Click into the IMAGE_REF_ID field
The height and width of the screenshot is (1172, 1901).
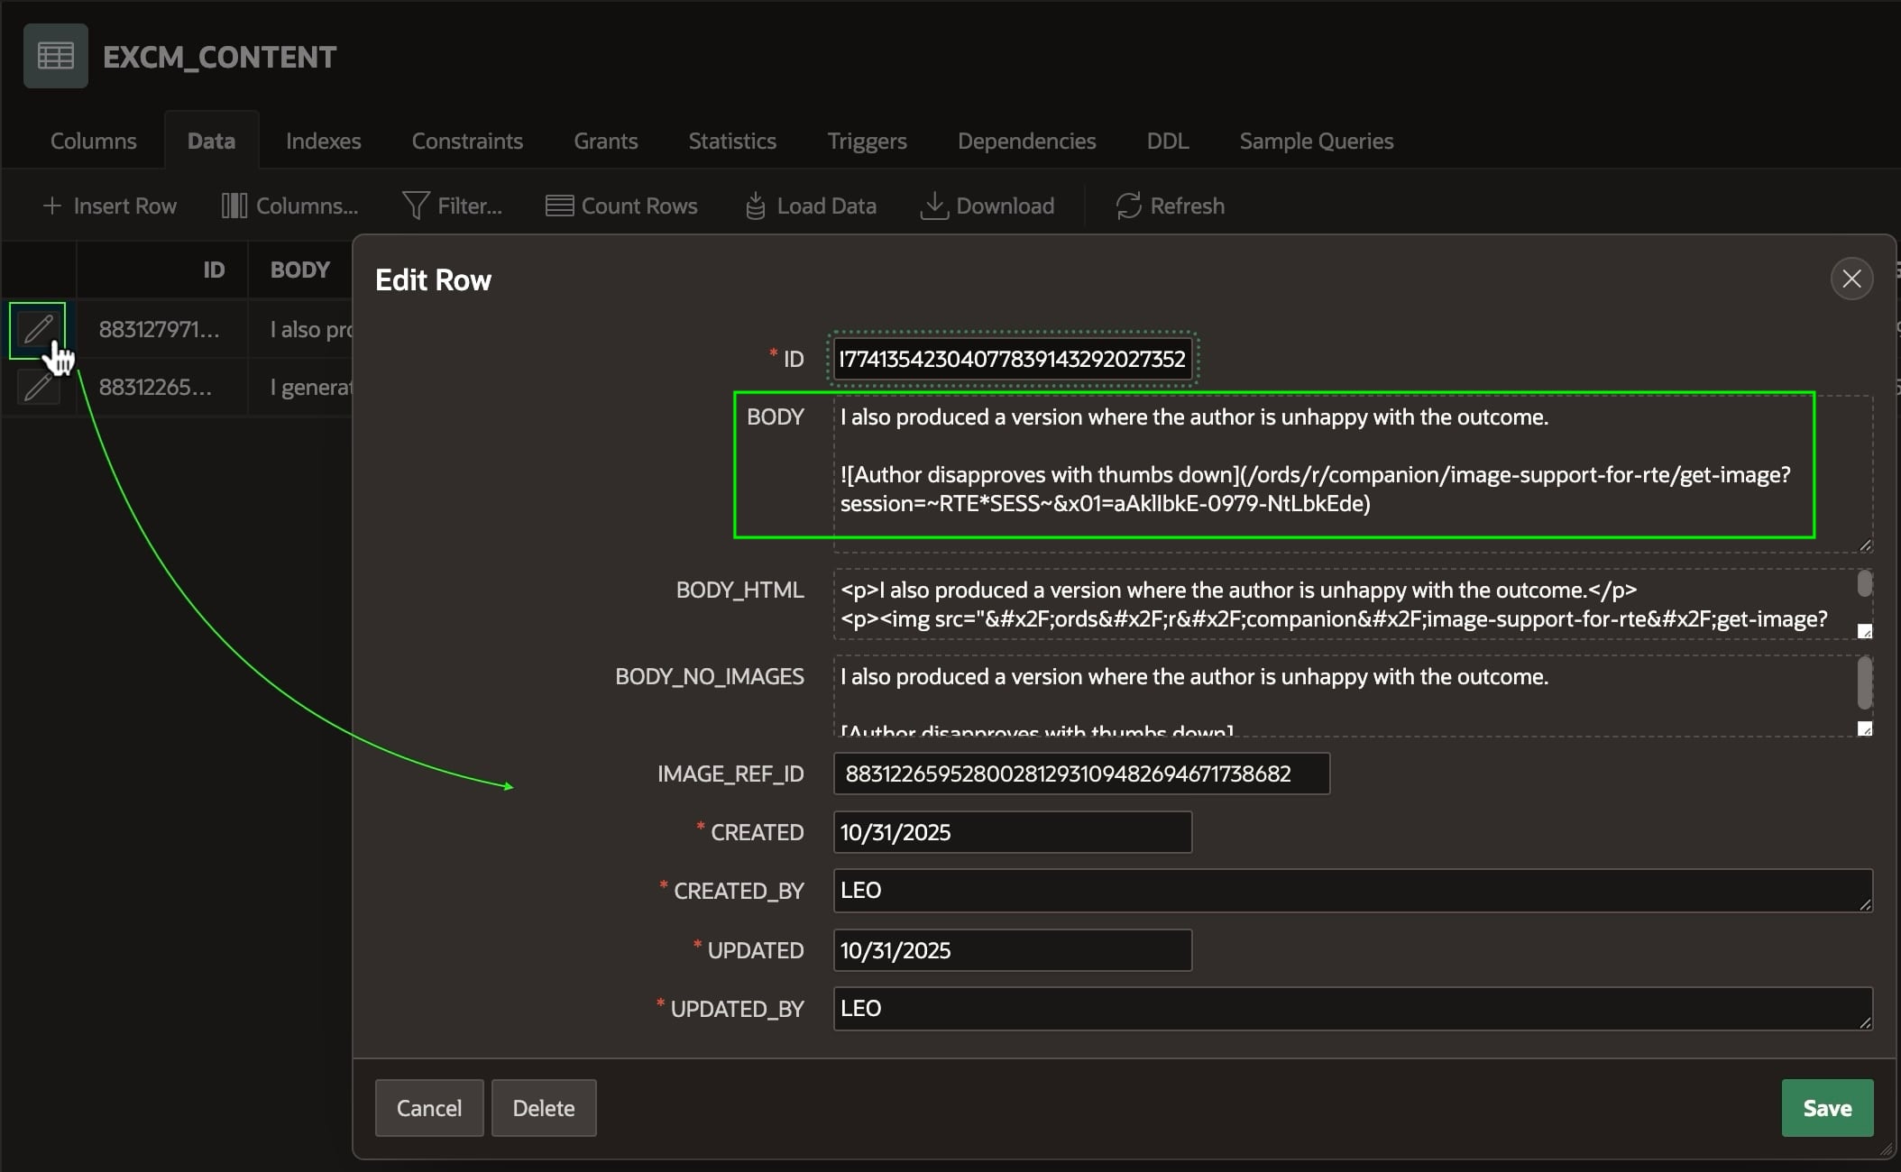pyautogui.click(x=1080, y=774)
